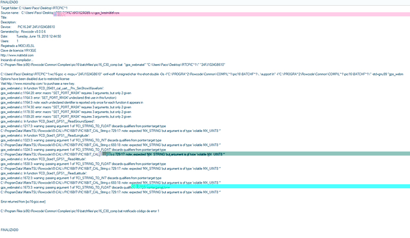Select the FINALIZADO line ending the log
Image resolution: width=410 pixels, height=238 pixels.
9,230
